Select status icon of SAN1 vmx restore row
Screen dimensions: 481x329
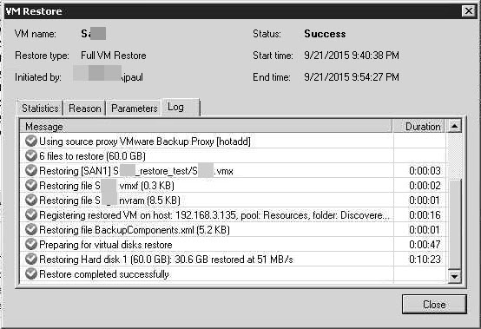click(x=31, y=170)
